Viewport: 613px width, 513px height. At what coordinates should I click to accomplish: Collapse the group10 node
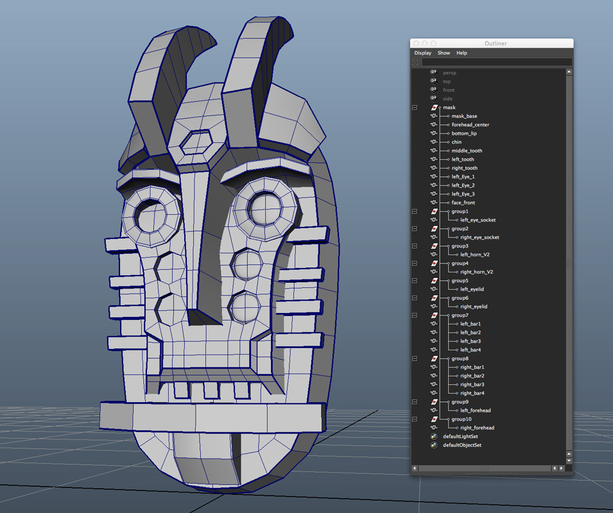[x=415, y=419]
